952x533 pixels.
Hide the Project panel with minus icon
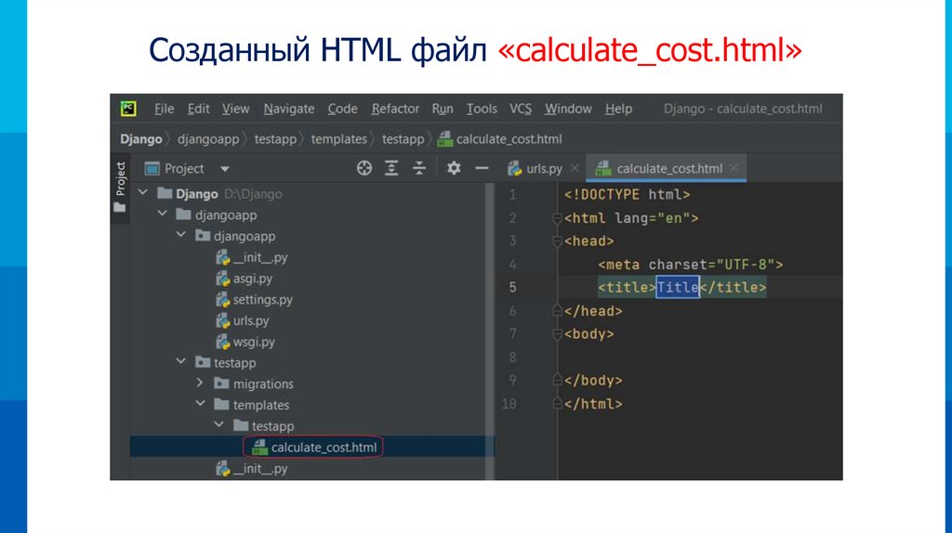pyautogui.click(x=483, y=168)
